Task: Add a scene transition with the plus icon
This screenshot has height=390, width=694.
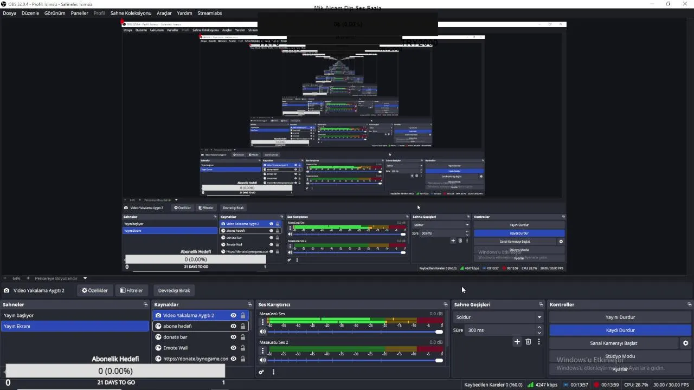Action: point(517,342)
